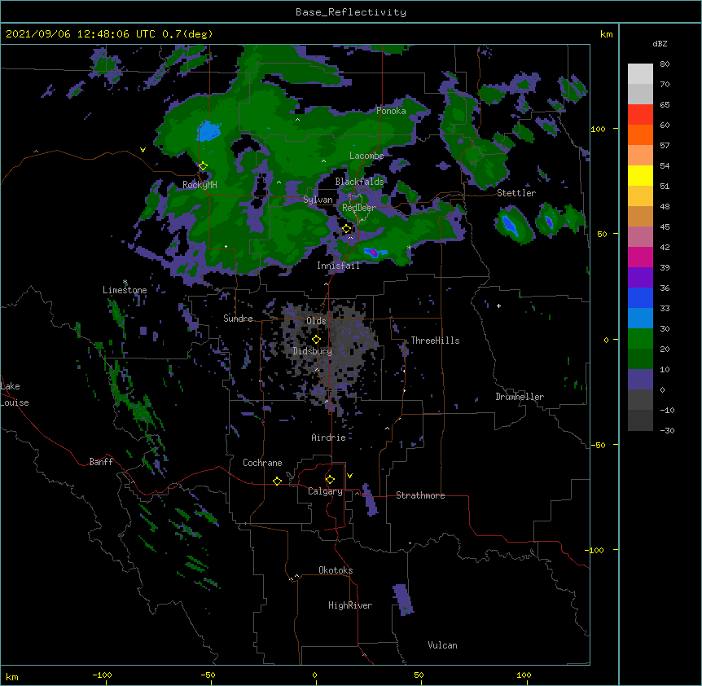Click the isolated storm cell southeast of Stettler
Image resolution: width=702 pixels, height=686 pixels.
(x=514, y=225)
